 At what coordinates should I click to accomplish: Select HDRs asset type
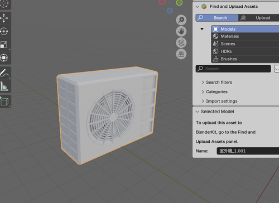(x=246, y=51)
